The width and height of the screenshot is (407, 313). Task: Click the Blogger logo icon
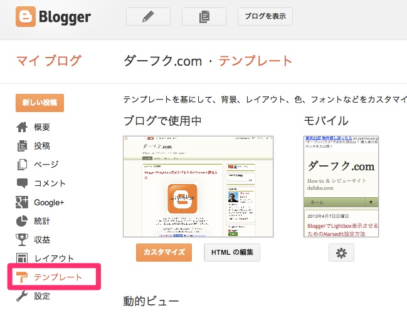pyautogui.click(x=26, y=16)
